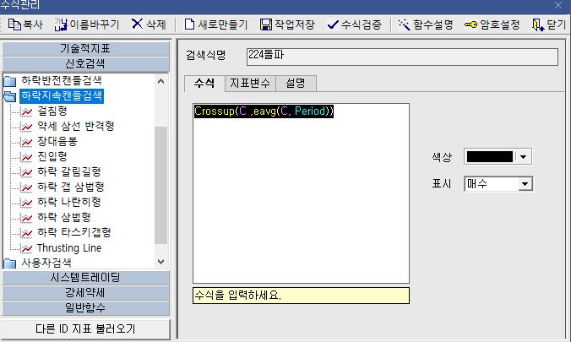Click the chart icon beside 하락 타스키갭형

[26, 233]
